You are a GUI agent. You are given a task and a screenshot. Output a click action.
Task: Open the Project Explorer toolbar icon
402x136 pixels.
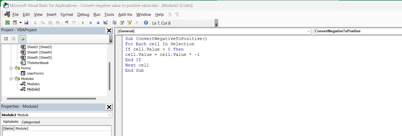[115, 23]
